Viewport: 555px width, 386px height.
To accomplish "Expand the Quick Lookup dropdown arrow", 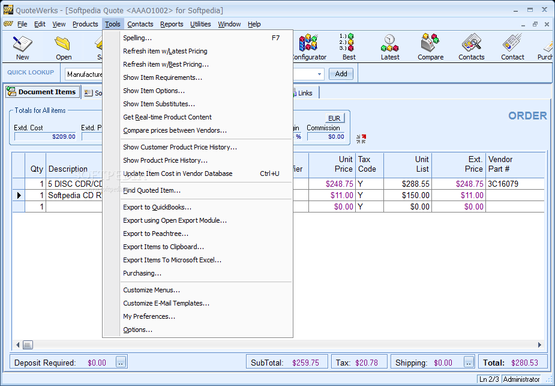I will (x=319, y=74).
